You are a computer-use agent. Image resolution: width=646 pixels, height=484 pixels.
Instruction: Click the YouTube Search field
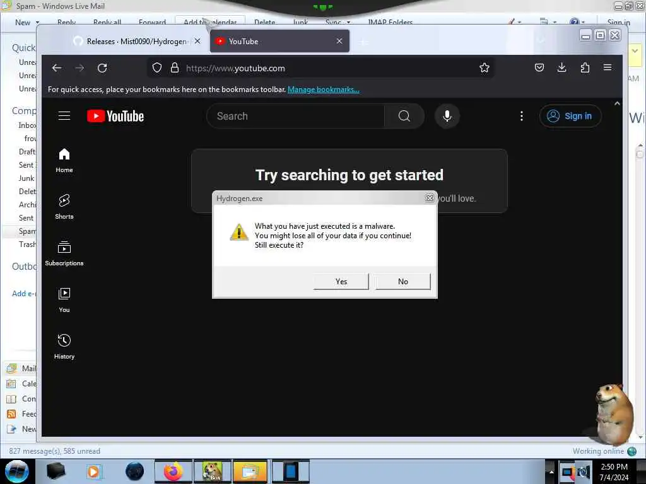[x=296, y=116]
